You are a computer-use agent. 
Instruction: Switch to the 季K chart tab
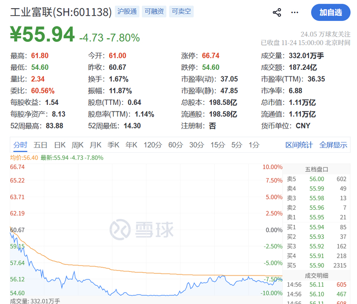(113, 145)
